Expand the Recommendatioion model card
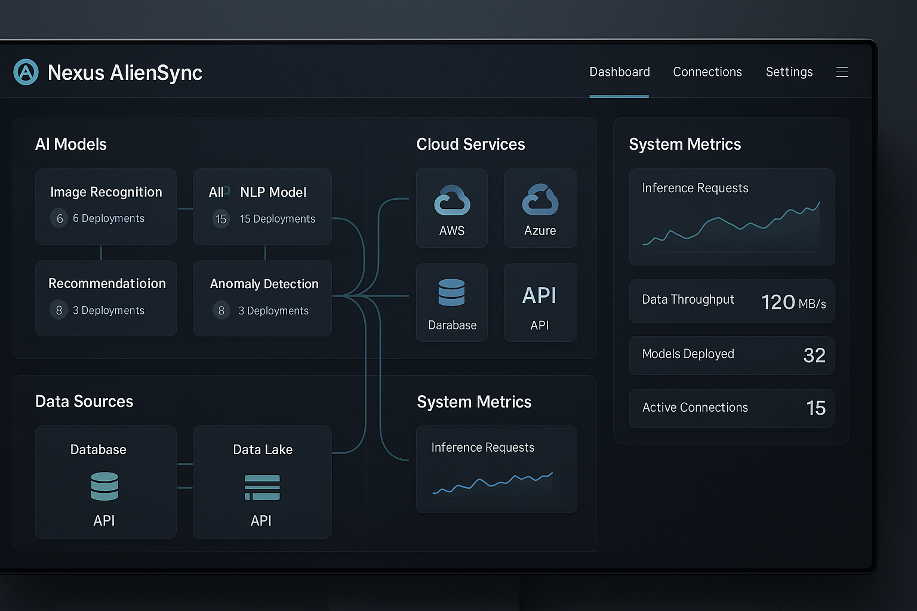917x611 pixels. point(106,298)
